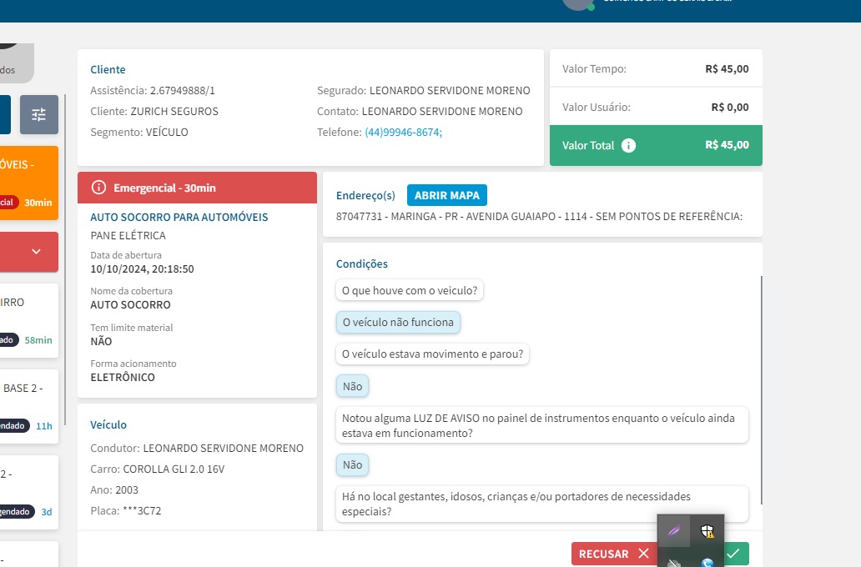Select the BASE 2 card with 11h
Screen dimensions: 861x567
[x=29, y=407]
